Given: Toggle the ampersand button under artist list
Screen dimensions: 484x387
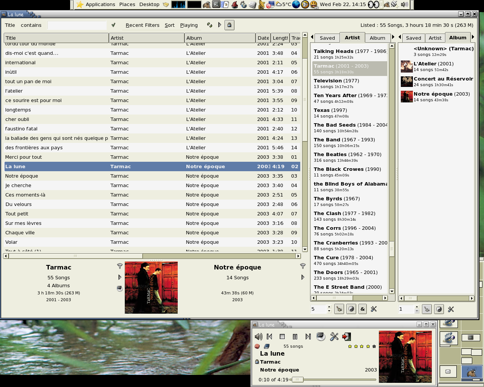Looking at the screenshot, I should click(363, 309).
